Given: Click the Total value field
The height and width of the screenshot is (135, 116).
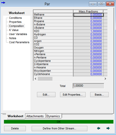Looking at the screenshot, I should click(88, 86).
